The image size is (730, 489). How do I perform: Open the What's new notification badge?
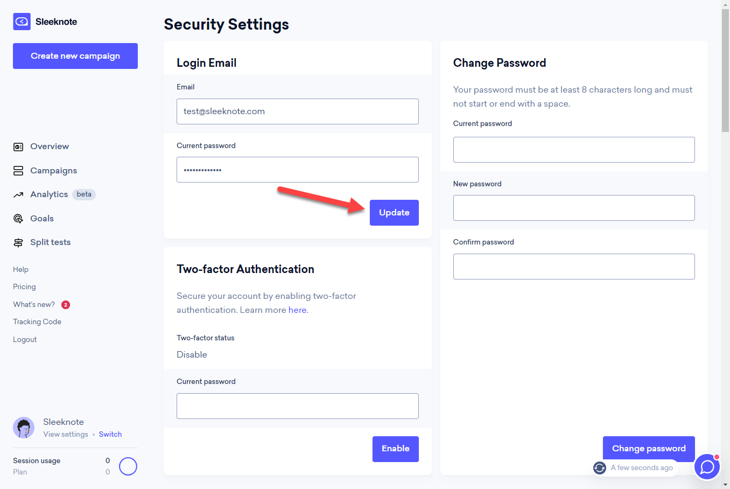pyautogui.click(x=66, y=305)
